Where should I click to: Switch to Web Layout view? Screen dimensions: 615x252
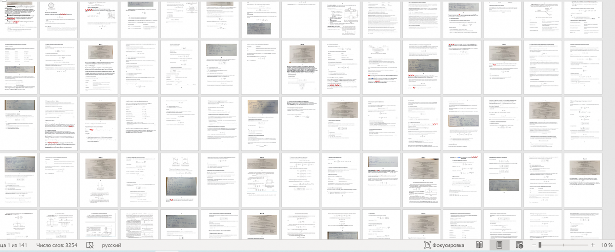[520, 245]
